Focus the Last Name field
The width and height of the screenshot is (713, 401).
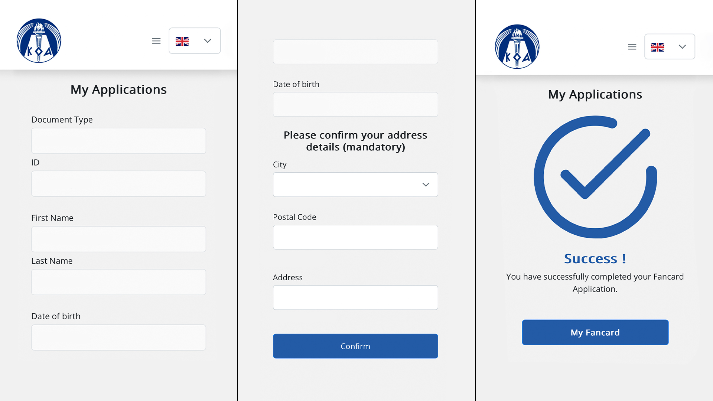pyautogui.click(x=118, y=282)
